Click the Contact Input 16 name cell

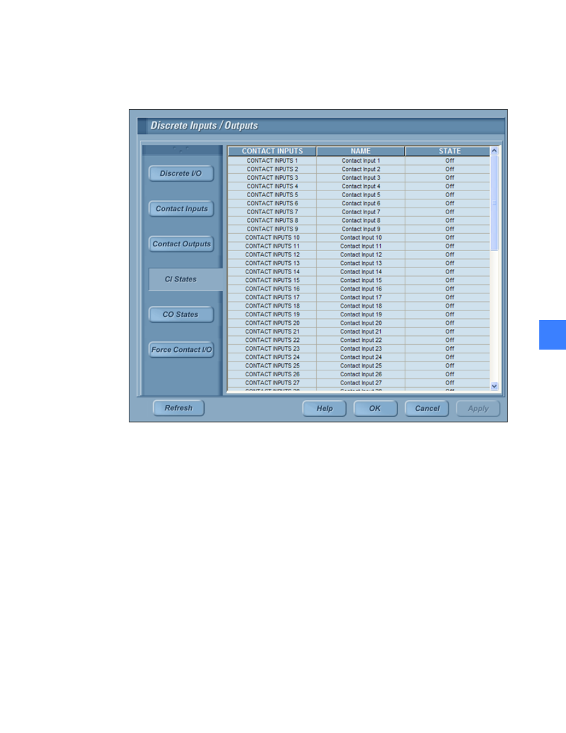361,289
